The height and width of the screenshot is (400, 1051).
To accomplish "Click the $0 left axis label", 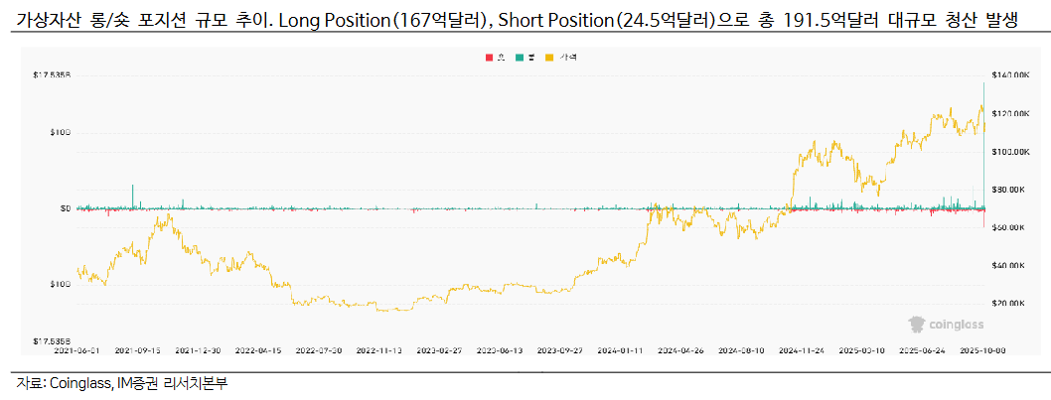I will 67,208.
